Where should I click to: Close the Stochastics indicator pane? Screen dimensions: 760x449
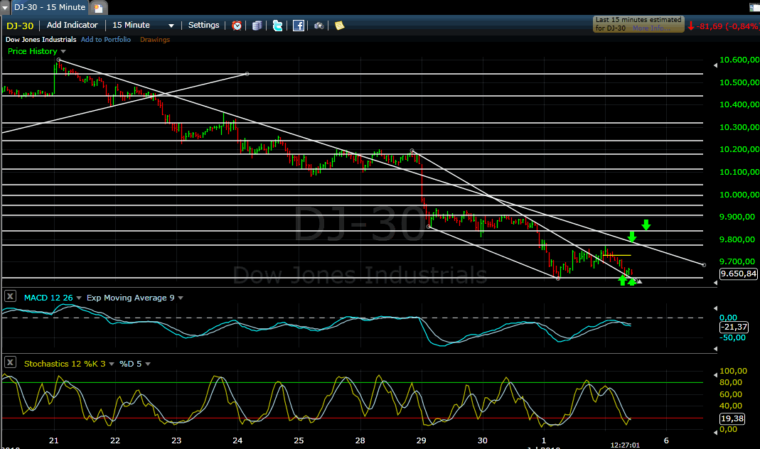point(10,362)
